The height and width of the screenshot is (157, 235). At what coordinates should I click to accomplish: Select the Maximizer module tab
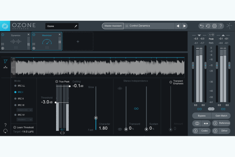click(47, 41)
